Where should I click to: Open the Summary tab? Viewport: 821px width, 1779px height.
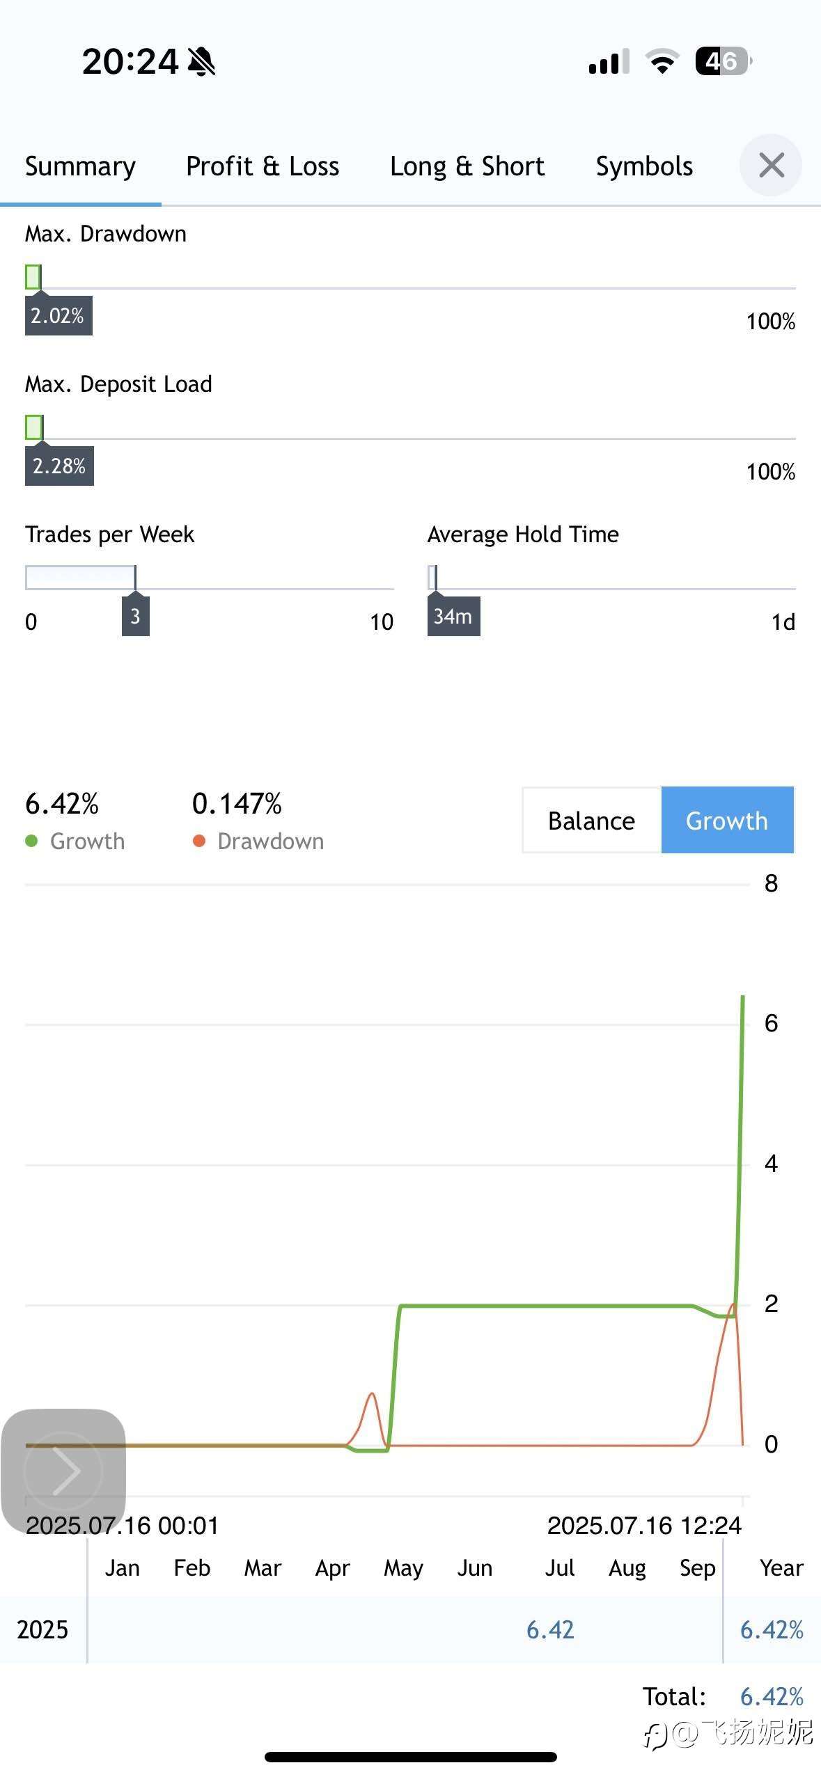(x=81, y=166)
